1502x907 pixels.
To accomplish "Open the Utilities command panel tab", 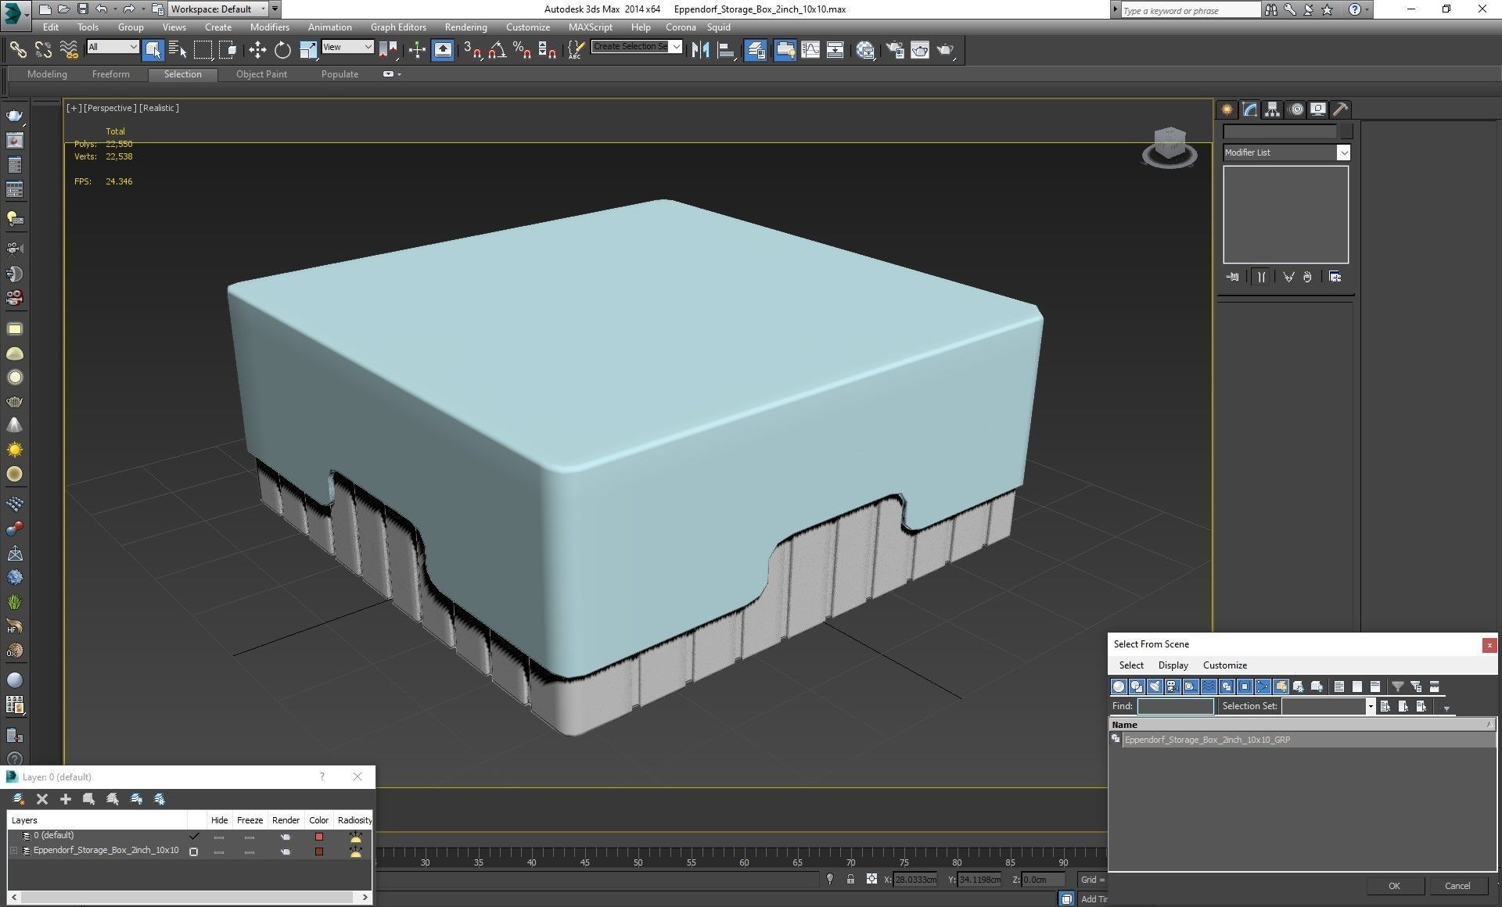I will [x=1340, y=109].
